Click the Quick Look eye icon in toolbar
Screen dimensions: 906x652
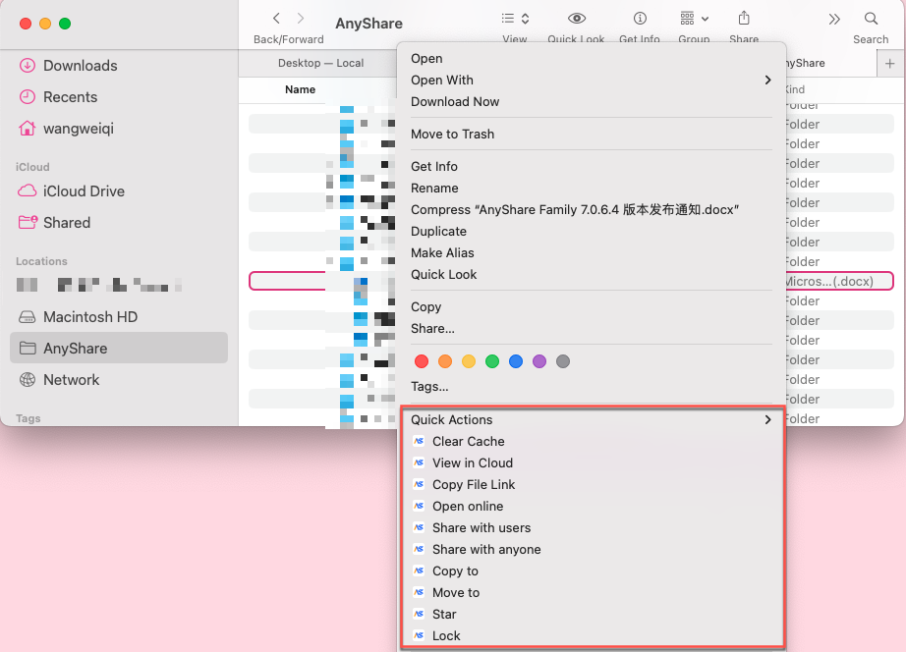pos(577,19)
